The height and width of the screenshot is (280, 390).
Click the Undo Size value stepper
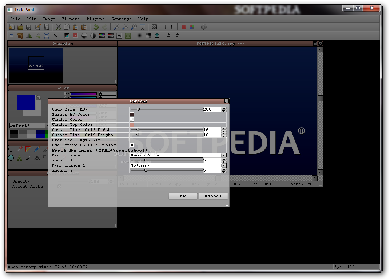tap(223, 109)
